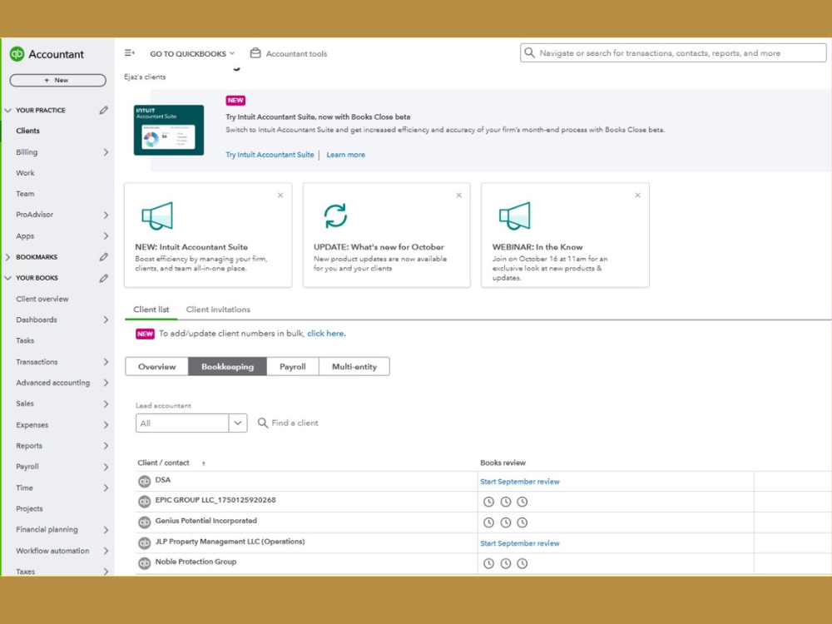Open Team in the sidebar
The width and height of the screenshot is (832, 624).
[x=25, y=194]
